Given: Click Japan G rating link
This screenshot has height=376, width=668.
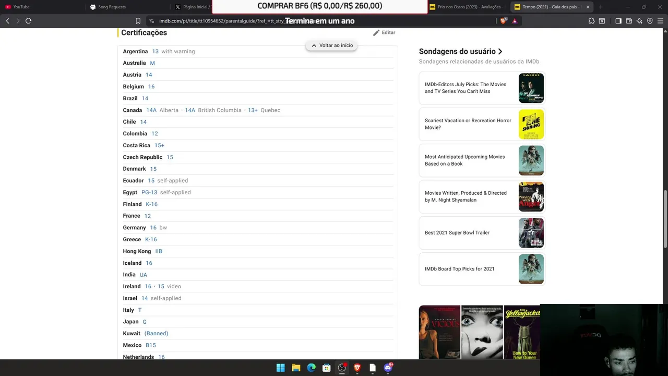Looking at the screenshot, I should coord(145,322).
